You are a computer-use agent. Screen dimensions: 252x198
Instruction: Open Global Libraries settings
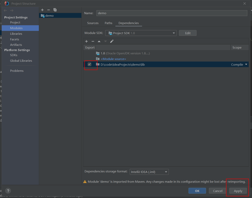point(21,61)
